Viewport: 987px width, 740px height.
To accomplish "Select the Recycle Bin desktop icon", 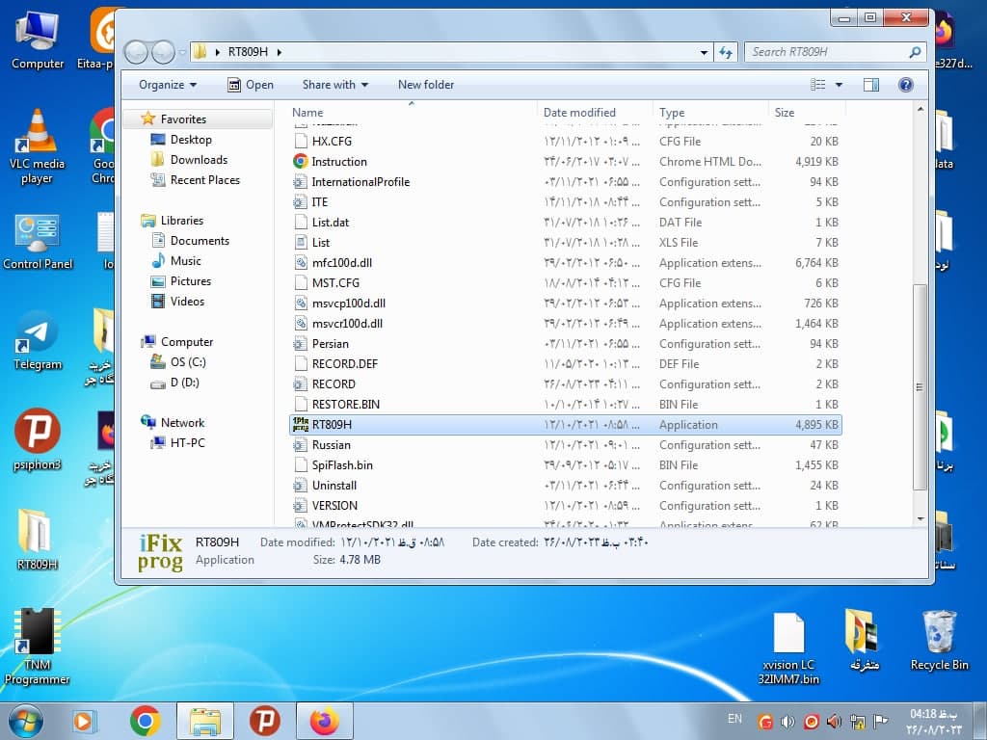I will (x=939, y=641).
